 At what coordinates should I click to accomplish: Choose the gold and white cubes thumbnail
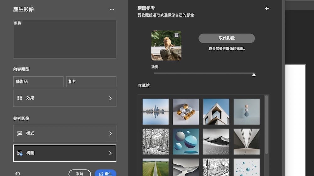click(186, 112)
